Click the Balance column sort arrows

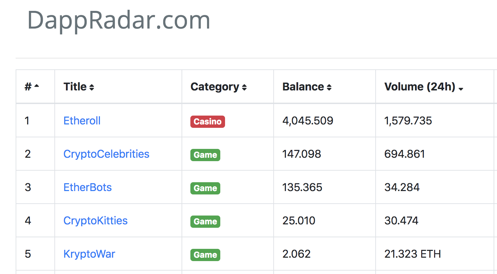click(329, 87)
